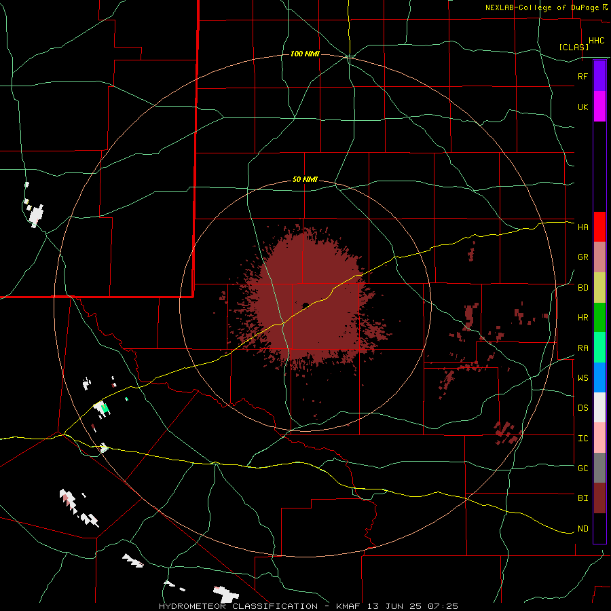Click the purple RF color swatch
Image resolution: width=611 pixels, height=611 pixels.
(x=599, y=76)
